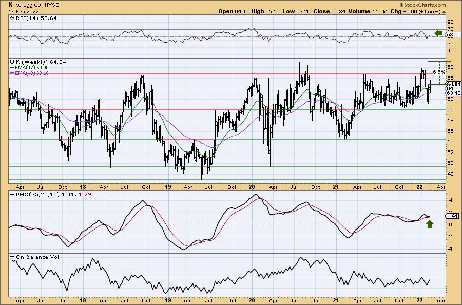
Task: Click the Open 64.14 value
Action: tap(234, 11)
